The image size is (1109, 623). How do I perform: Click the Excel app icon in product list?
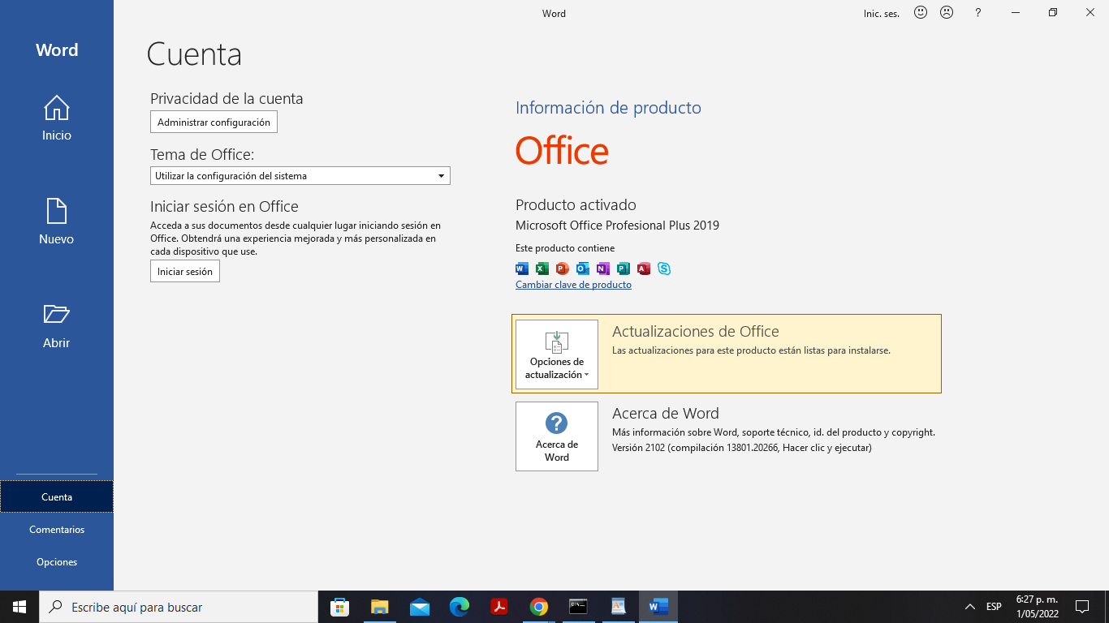click(542, 269)
